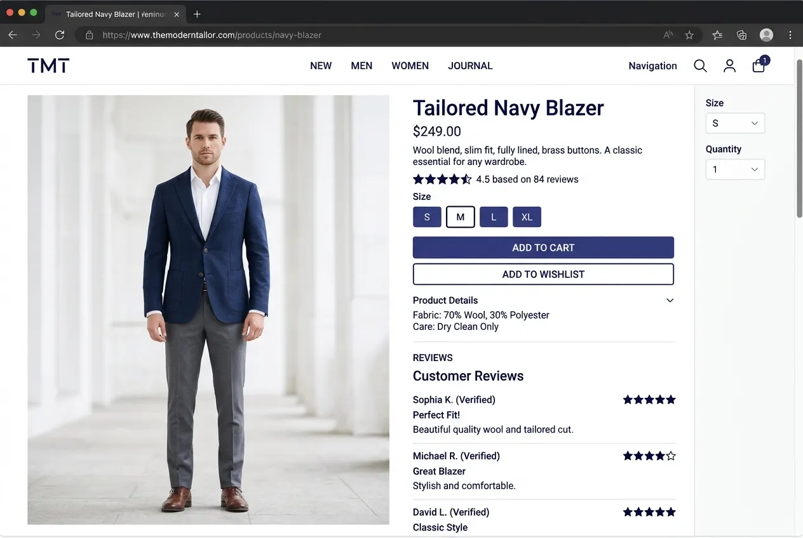Click the Care: Dry Clean Only line
803x538 pixels.
[x=455, y=327]
